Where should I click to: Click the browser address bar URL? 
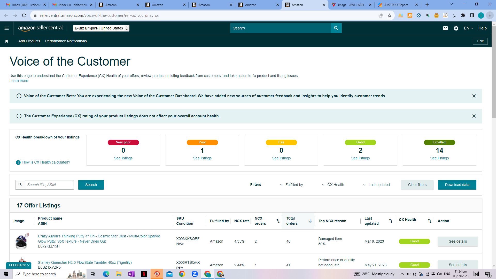(99, 16)
